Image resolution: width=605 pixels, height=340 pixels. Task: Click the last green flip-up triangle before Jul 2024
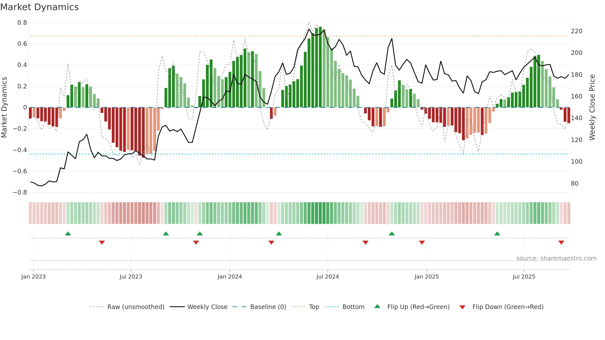279,233
